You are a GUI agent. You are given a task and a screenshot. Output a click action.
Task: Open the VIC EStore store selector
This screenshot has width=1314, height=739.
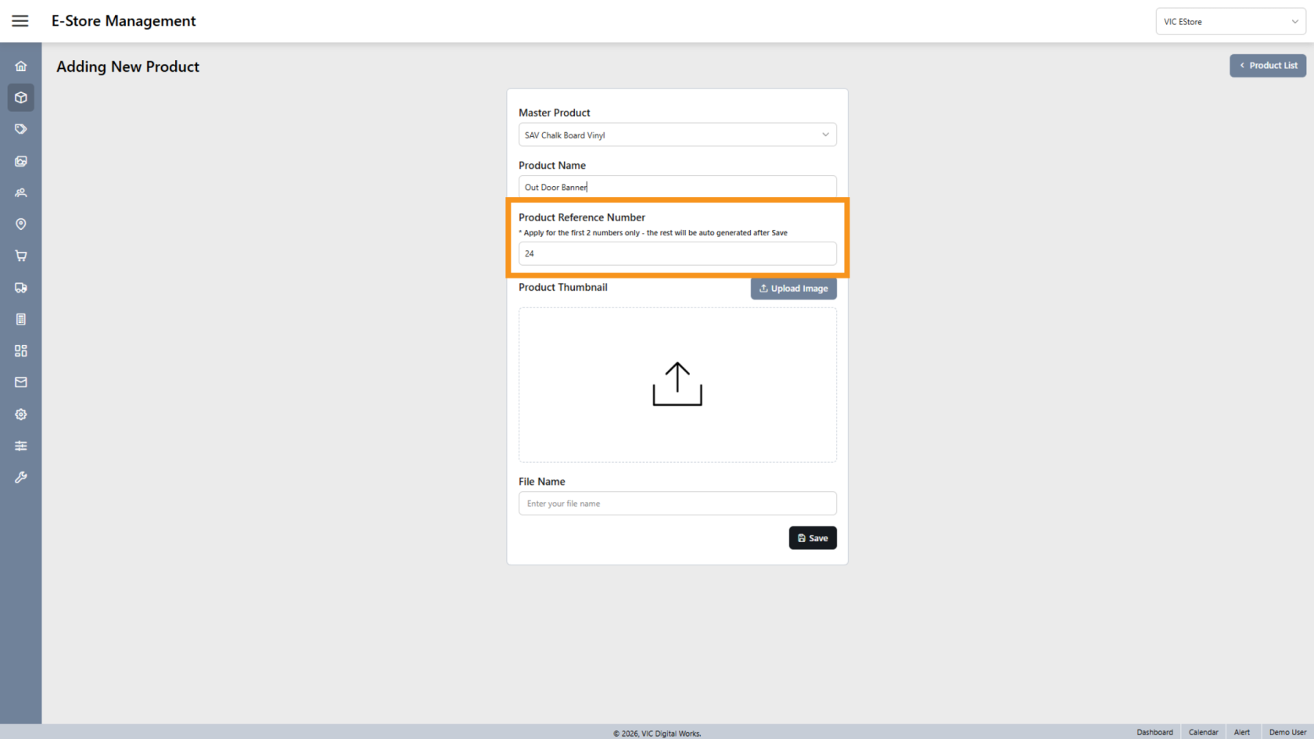point(1230,22)
